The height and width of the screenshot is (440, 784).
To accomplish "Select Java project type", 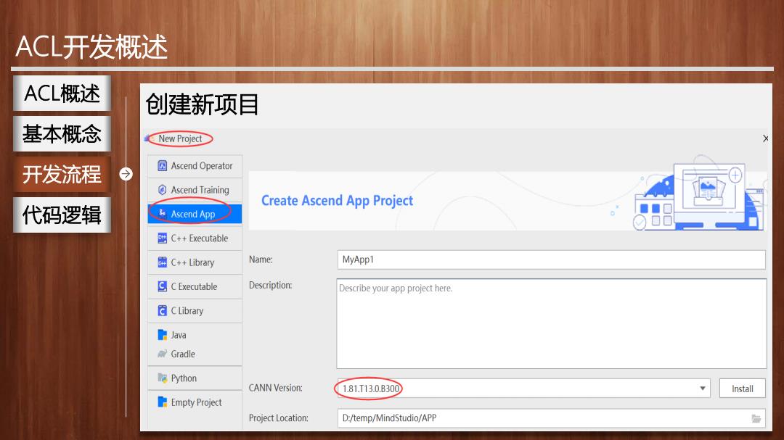I will coord(195,335).
